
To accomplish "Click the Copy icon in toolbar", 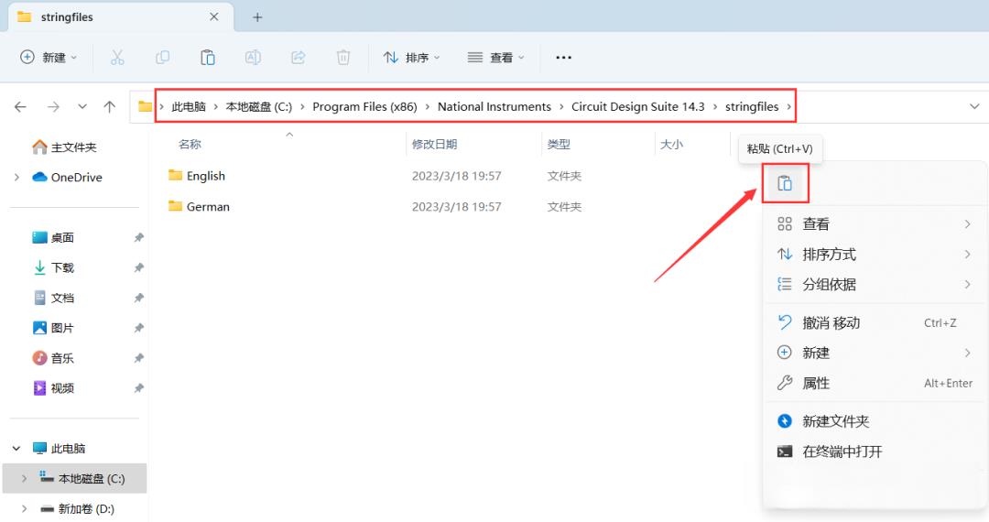I will (x=162, y=58).
